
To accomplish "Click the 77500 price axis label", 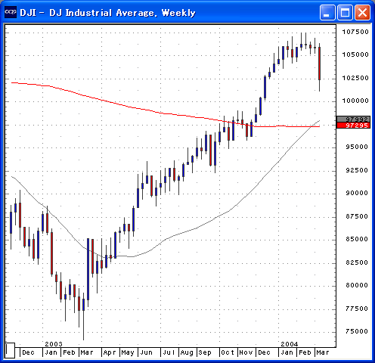I will (357, 309).
